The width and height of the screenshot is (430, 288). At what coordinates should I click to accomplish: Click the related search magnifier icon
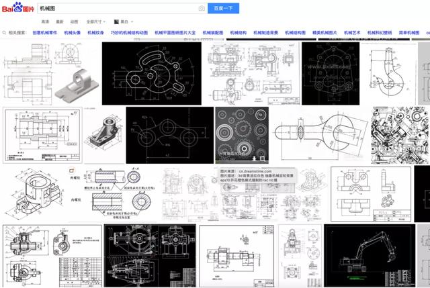click(5, 32)
